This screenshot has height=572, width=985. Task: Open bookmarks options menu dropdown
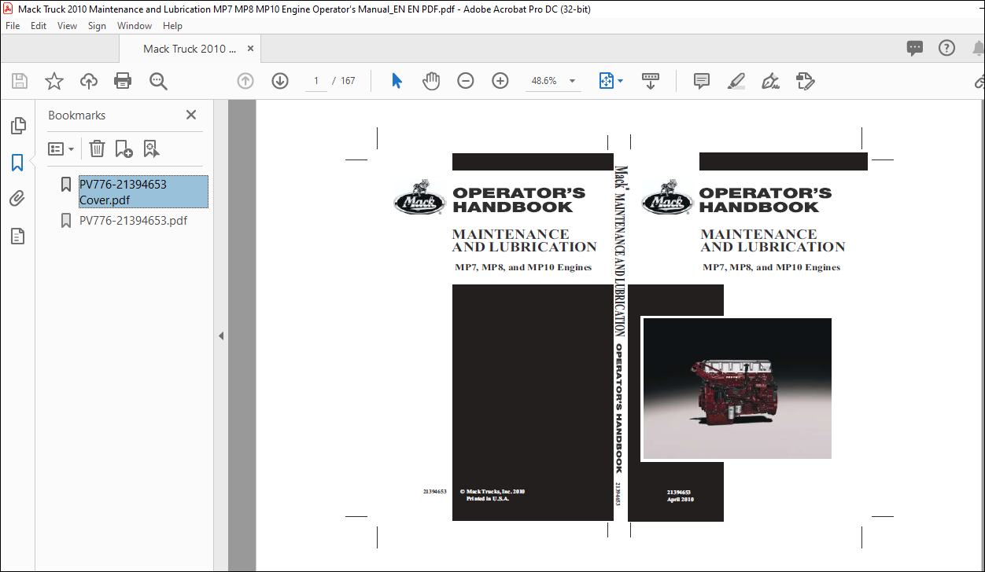61,148
